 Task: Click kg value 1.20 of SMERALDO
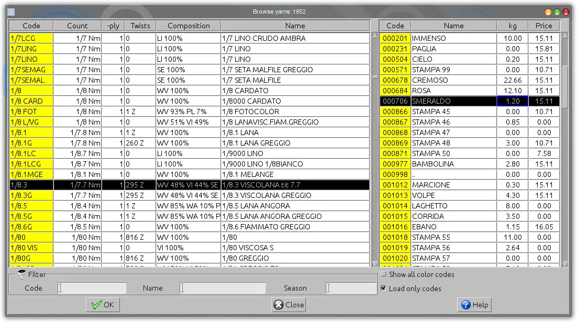(x=513, y=101)
